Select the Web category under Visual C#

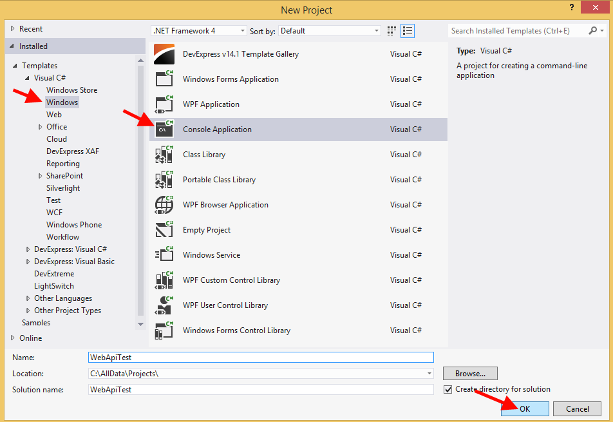[54, 115]
